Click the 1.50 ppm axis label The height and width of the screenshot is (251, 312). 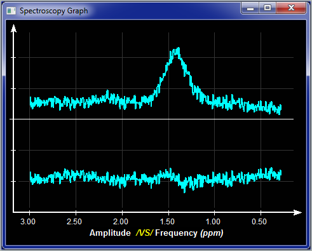[x=167, y=222]
